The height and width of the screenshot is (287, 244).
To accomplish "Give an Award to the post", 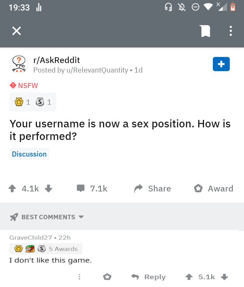I will [x=213, y=188].
